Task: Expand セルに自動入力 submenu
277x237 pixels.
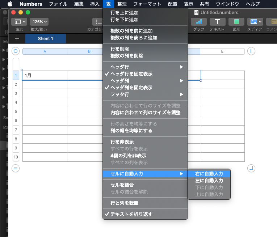Action: click(145, 174)
